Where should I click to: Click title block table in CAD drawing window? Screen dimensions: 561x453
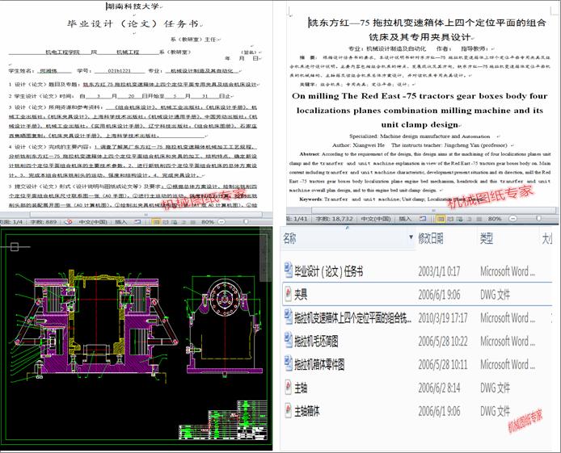tap(223, 420)
